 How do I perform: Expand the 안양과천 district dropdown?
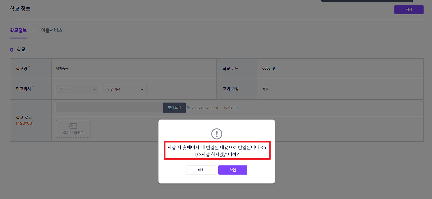click(x=125, y=89)
